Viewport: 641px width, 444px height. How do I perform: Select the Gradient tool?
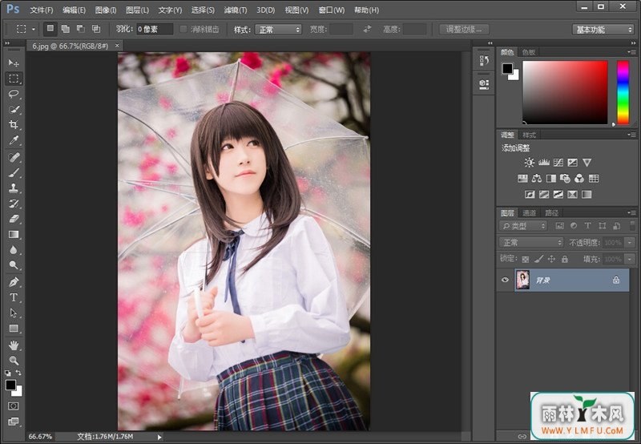pos(14,234)
